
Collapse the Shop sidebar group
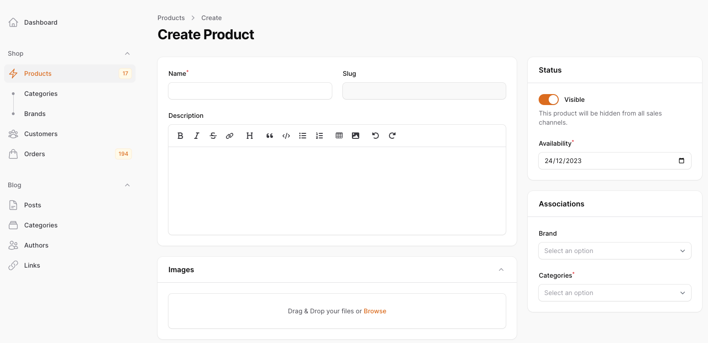coord(127,53)
